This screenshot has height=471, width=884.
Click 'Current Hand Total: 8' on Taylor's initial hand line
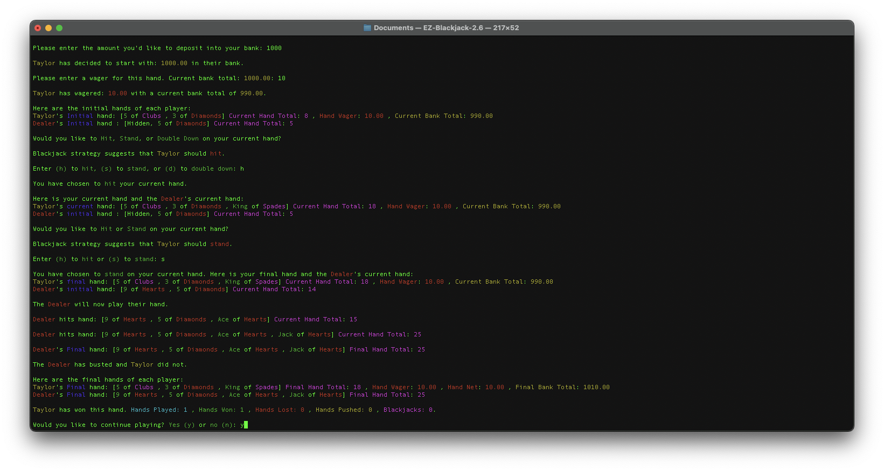pos(268,116)
